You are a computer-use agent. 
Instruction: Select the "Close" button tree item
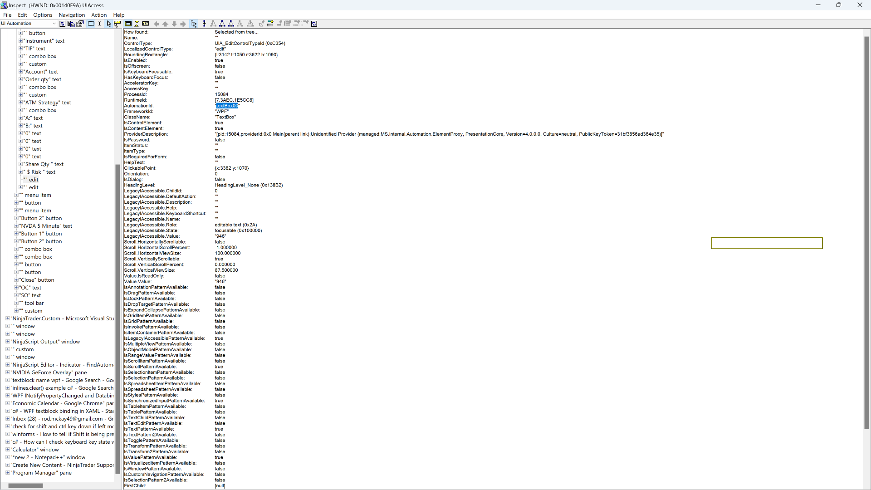pos(37,280)
